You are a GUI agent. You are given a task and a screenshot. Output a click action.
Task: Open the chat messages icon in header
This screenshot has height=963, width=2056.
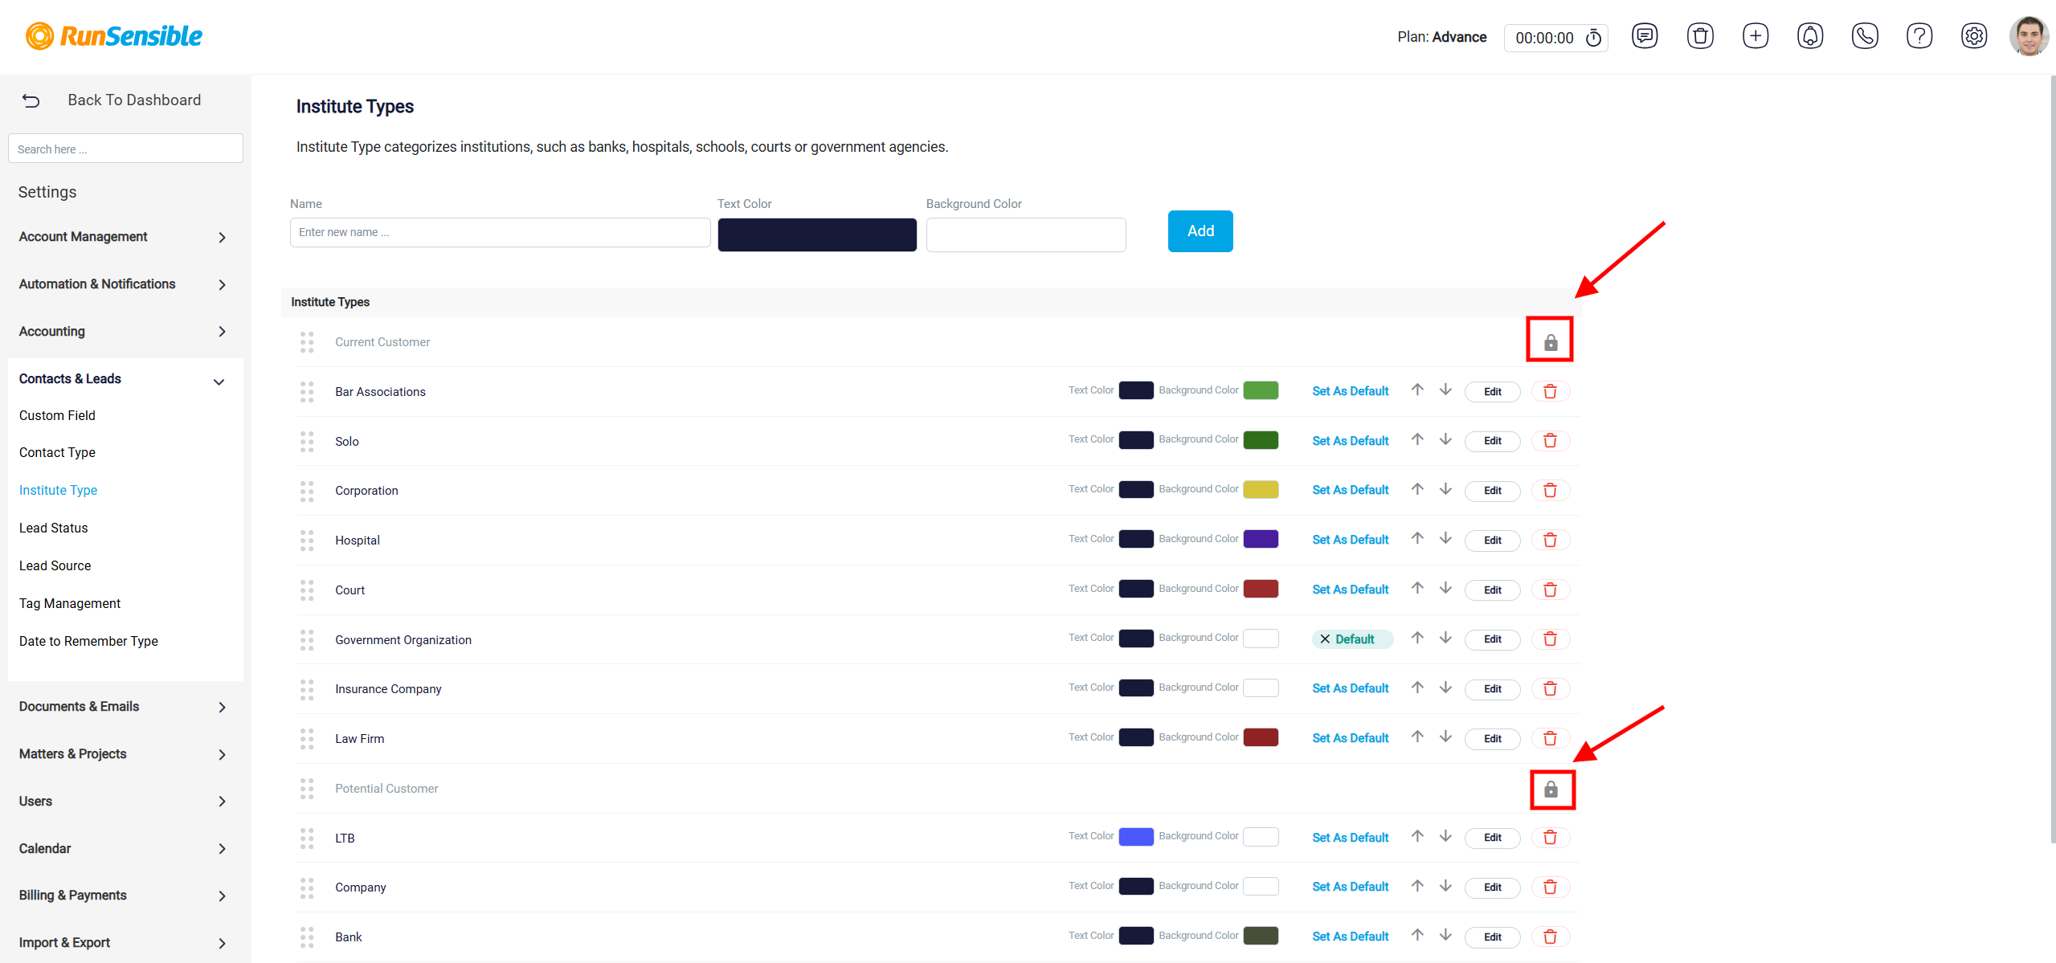coord(1644,36)
